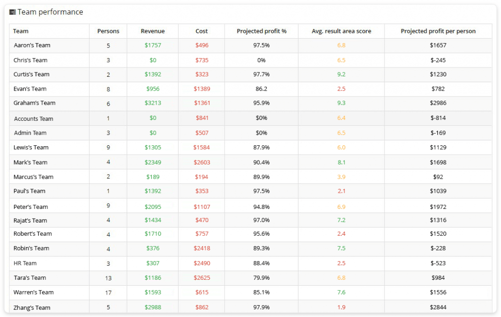Select the row for Aaron's Team
The image size is (501, 317).
coord(33,45)
